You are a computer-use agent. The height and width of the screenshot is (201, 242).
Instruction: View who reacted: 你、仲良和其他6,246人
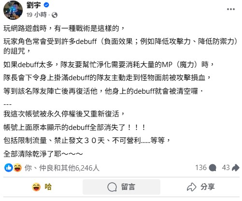[x=62, y=168]
